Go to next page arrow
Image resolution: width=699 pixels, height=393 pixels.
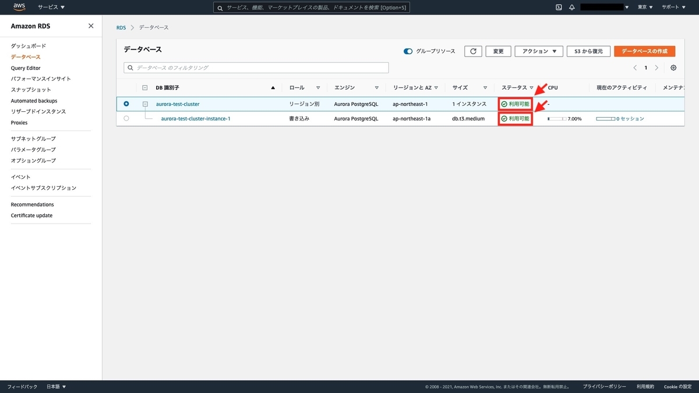[656, 68]
